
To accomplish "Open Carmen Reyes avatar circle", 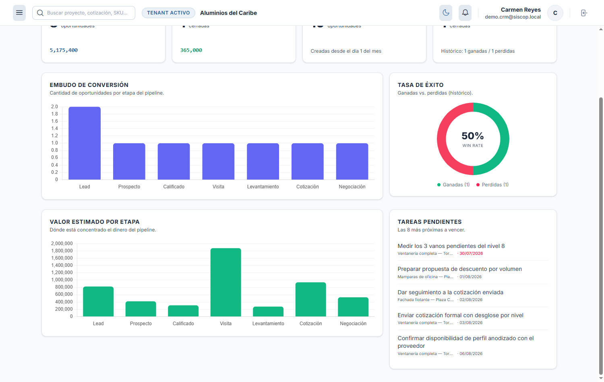I will (x=555, y=13).
